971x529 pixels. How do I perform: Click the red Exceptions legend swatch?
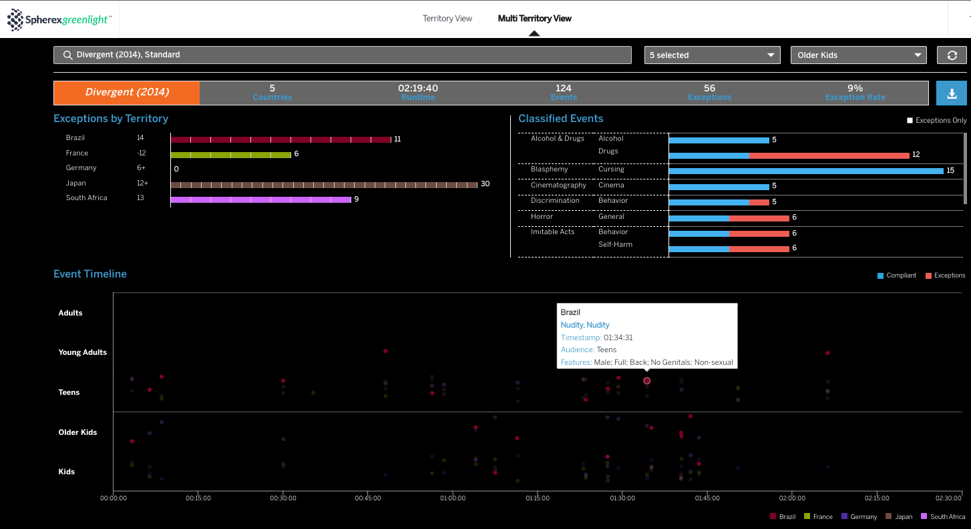click(x=929, y=276)
